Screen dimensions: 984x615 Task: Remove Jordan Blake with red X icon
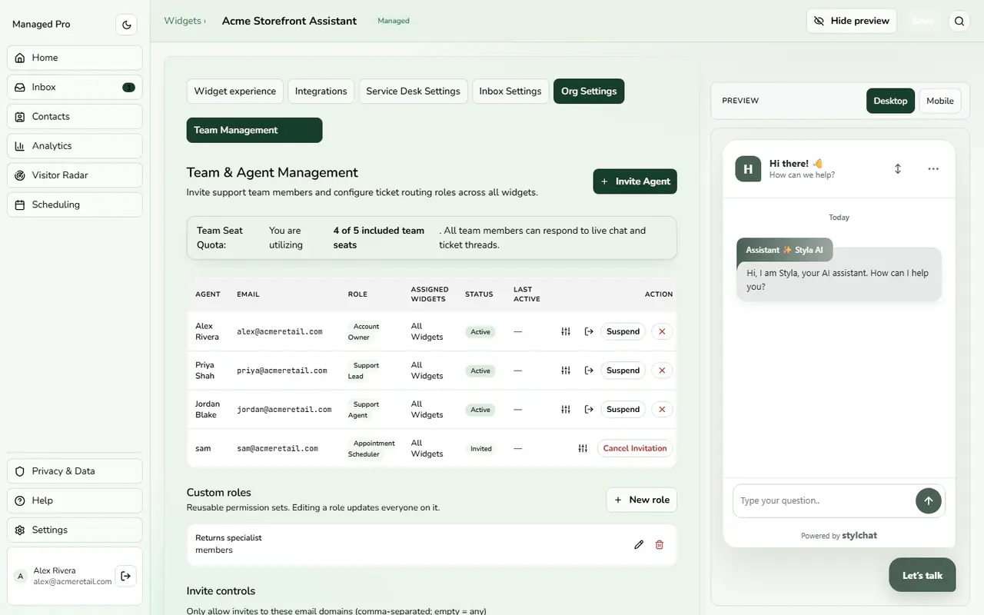(x=662, y=409)
